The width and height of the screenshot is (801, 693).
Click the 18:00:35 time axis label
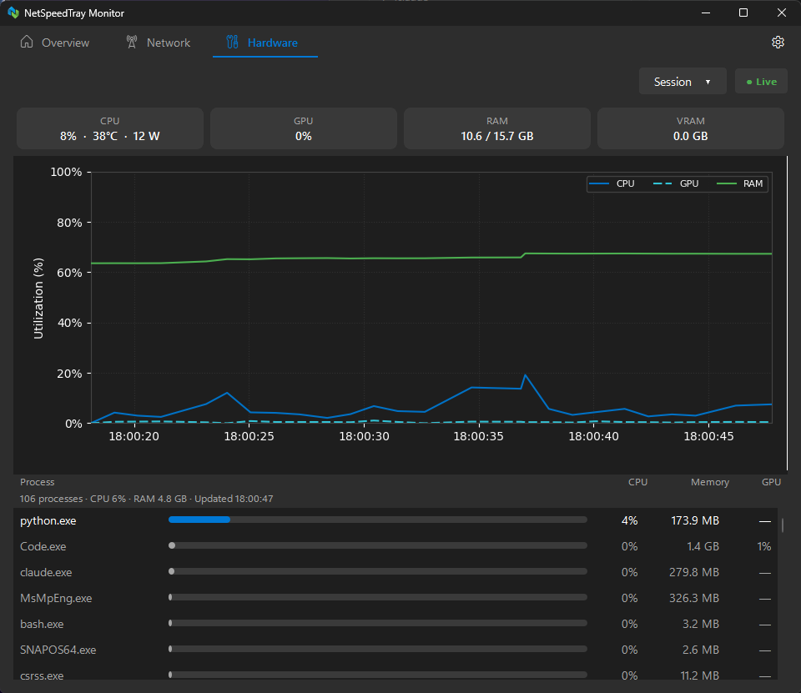479,437
